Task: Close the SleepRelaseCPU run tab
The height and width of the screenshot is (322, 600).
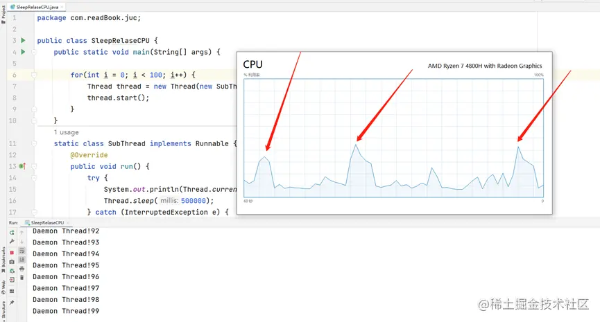Action: (68, 223)
